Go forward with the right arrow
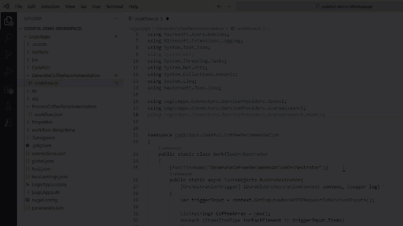The height and width of the screenshot is (226, 403). tap(229, 6)
